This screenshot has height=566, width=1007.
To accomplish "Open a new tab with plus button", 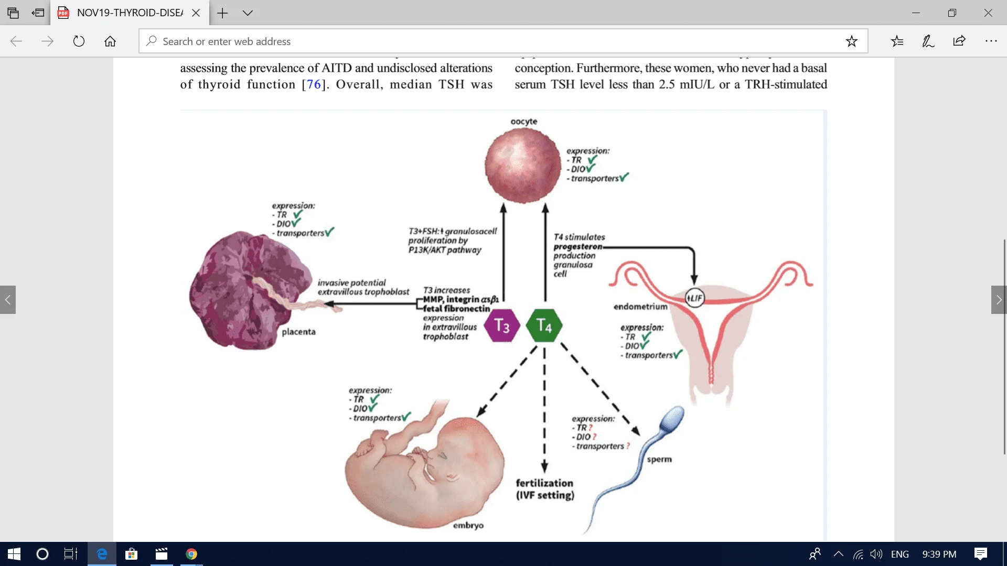I will (222, 13).
